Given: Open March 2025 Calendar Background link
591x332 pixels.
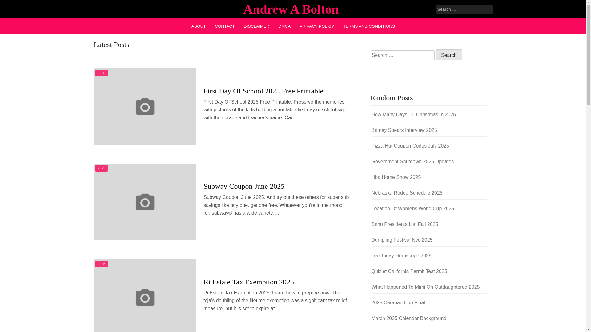Looking at the screenshot, I should point(408,318).
